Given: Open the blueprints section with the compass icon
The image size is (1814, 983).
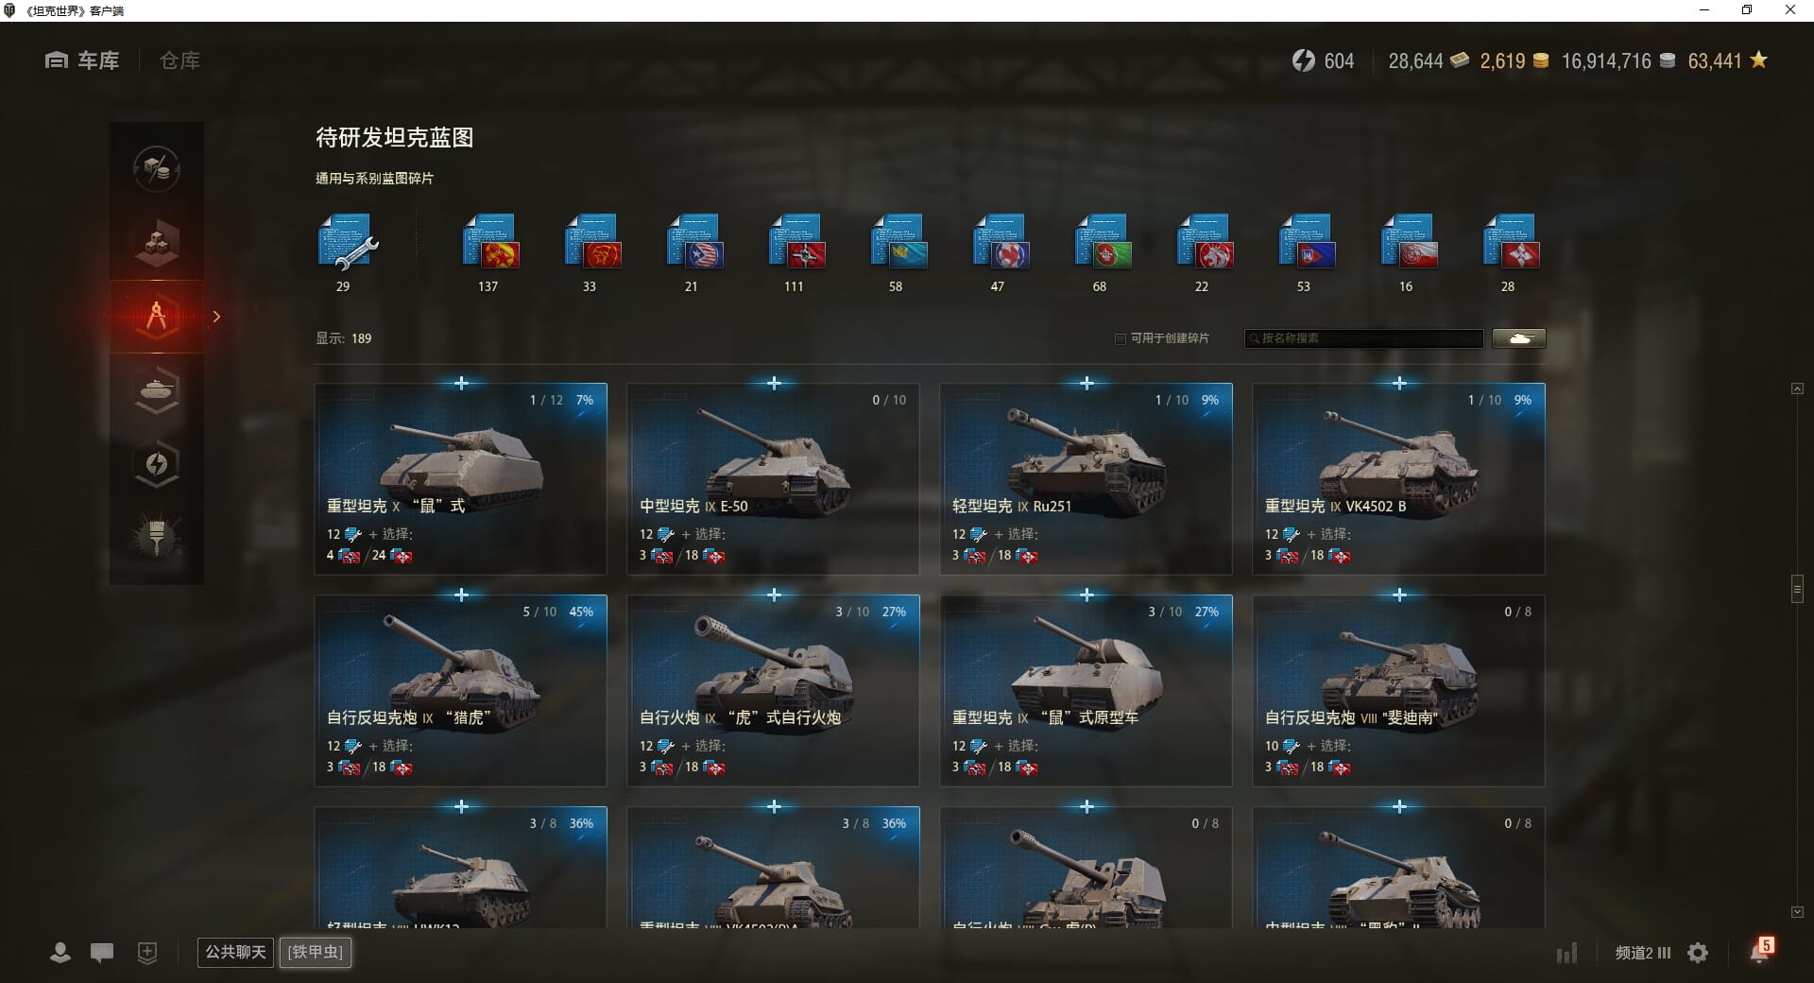Looking at the screenshot, I should point(157,317).
